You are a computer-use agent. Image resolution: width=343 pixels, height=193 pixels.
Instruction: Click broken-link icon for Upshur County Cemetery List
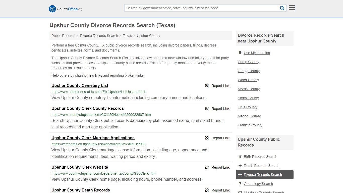(x=207, y=86)
